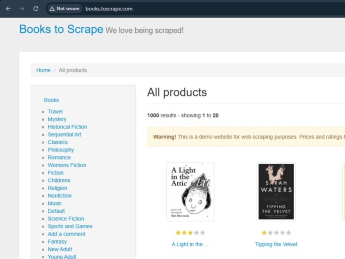
Task: Click star rating under A Light in the Attic
Action: (x=190, y=232)
